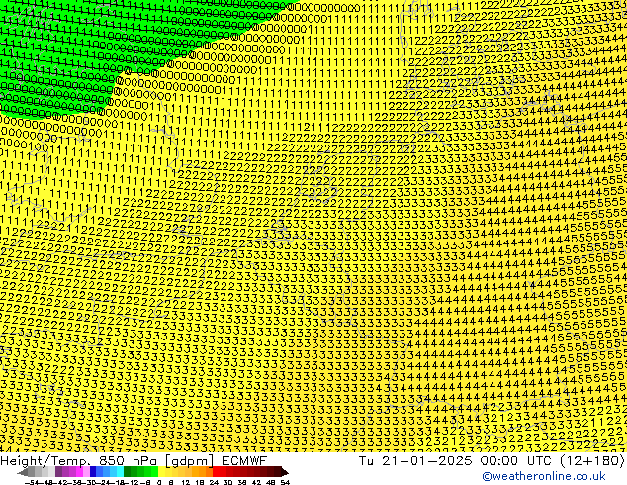The height and width of the screenshot is (485, 627).
Task: Click the grey left arrow end of the color scale
Action: (x=22, y=472)
